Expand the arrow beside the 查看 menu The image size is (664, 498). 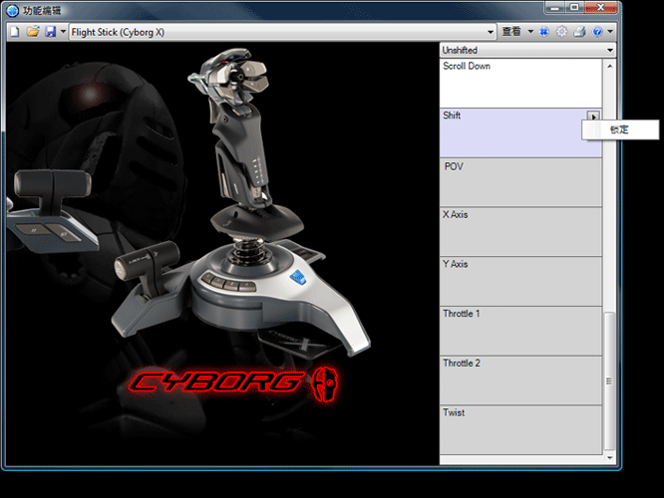(530, 31)
